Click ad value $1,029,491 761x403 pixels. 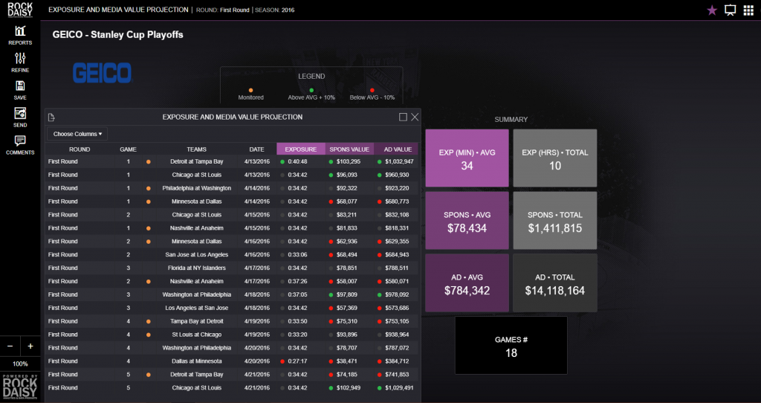399,388
